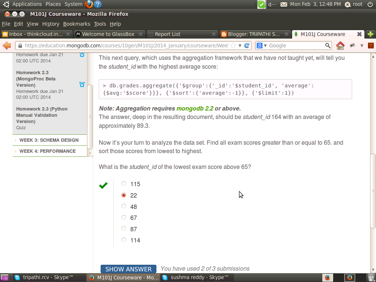The width and height of the screenshot is (376, 282).
Task: Click the page vertical scrollbar thumb
Action: point(373,191)
